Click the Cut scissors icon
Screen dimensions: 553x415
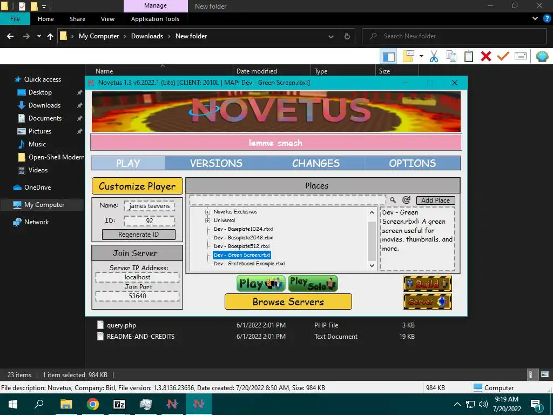[x=434, y=56]
